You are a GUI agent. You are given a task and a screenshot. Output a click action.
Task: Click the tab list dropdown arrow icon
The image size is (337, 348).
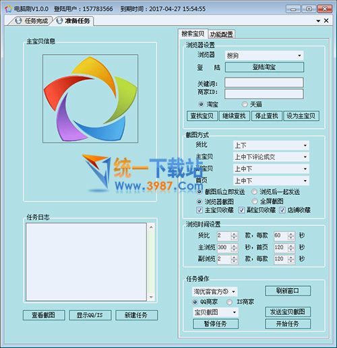point(318,21)
